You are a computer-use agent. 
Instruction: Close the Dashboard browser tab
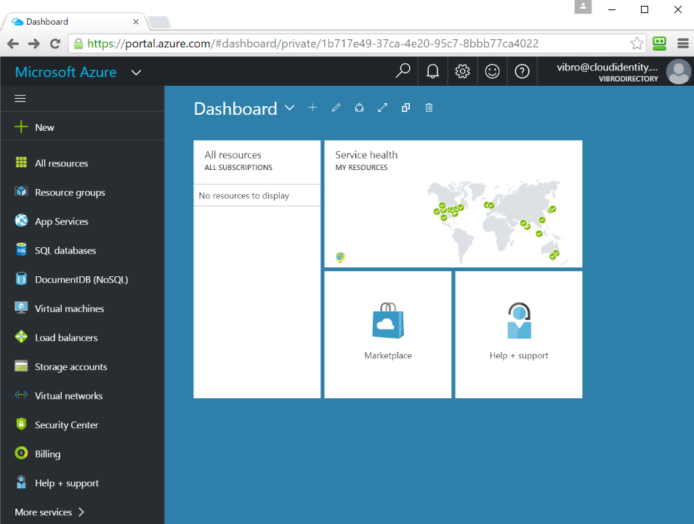tap(136, 22)
